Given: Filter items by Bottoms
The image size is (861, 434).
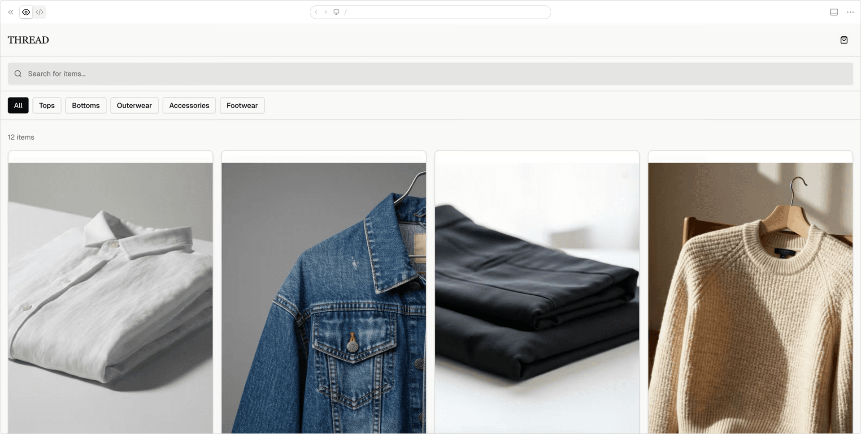Looking at the screenshot, I should [86, 105].
